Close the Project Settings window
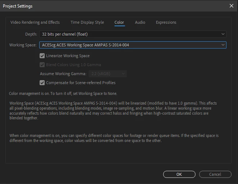The image size is (238, 184). [231, 6]
